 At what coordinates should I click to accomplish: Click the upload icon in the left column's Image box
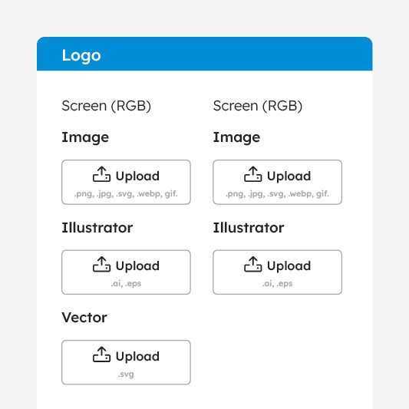tap(102, 174)
